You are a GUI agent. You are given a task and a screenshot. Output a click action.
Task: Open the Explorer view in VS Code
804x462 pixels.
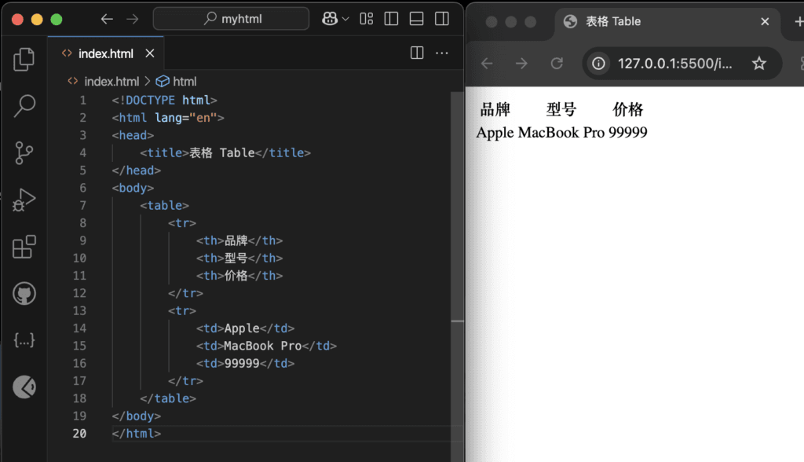(24, 59)
